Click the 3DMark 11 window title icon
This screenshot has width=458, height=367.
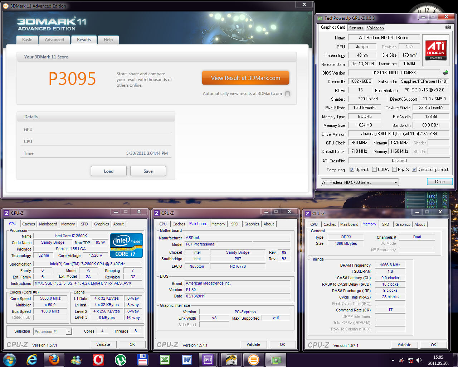6,6
